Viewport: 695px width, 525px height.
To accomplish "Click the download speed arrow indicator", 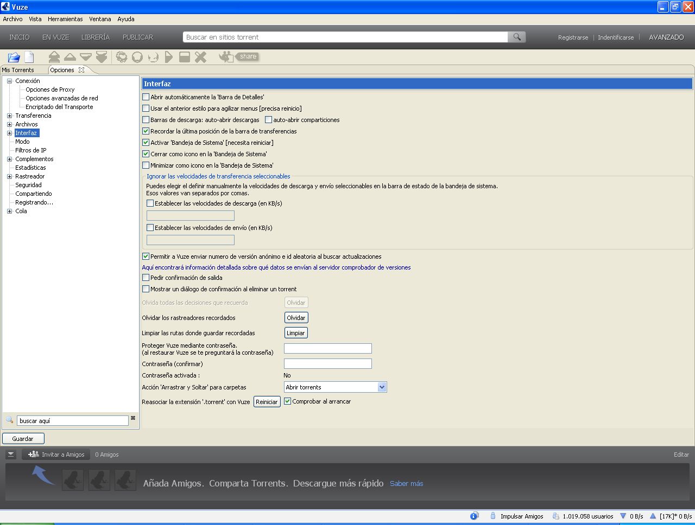I will click(623, 516).
